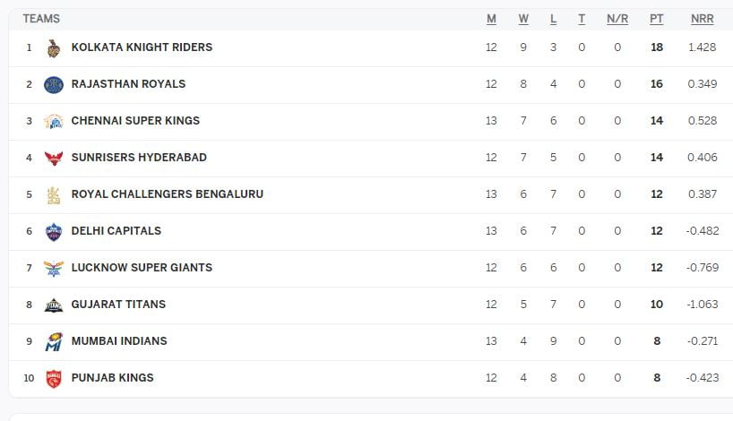Image resolution: width=733 pixels, height=421 pixels.
Task: Sort standings by the NRR header
Action: 703,19
